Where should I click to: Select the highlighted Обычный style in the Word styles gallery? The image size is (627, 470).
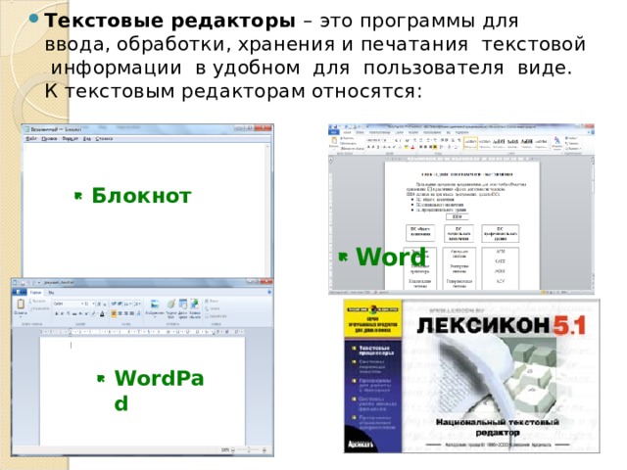pyautogui.click(x=470, y=144)
